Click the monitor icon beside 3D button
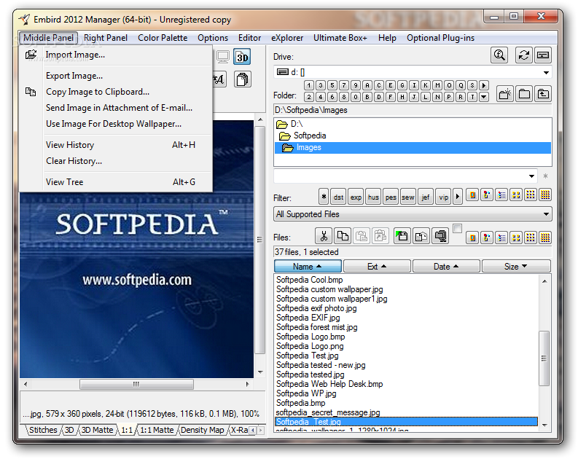The image size is (578, 459). 222,57
